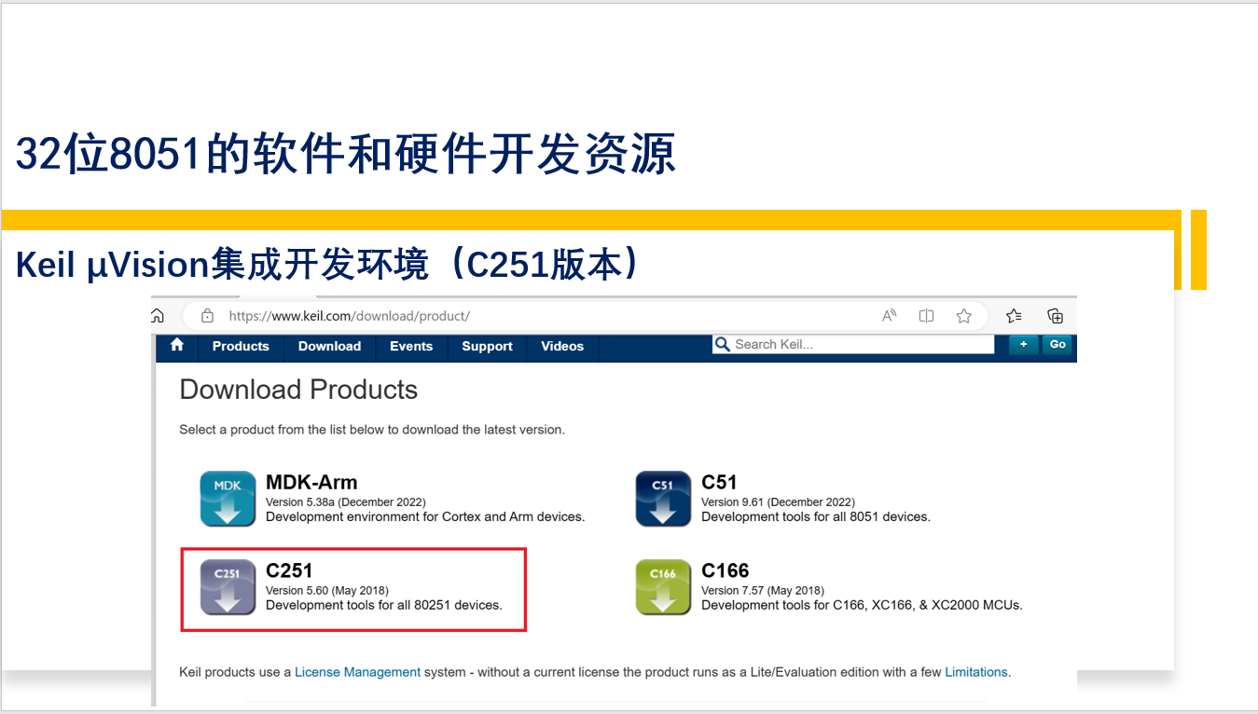This screenshot has height=714, width=1258.
Task: Open the Videos menu
Action: 562,346
